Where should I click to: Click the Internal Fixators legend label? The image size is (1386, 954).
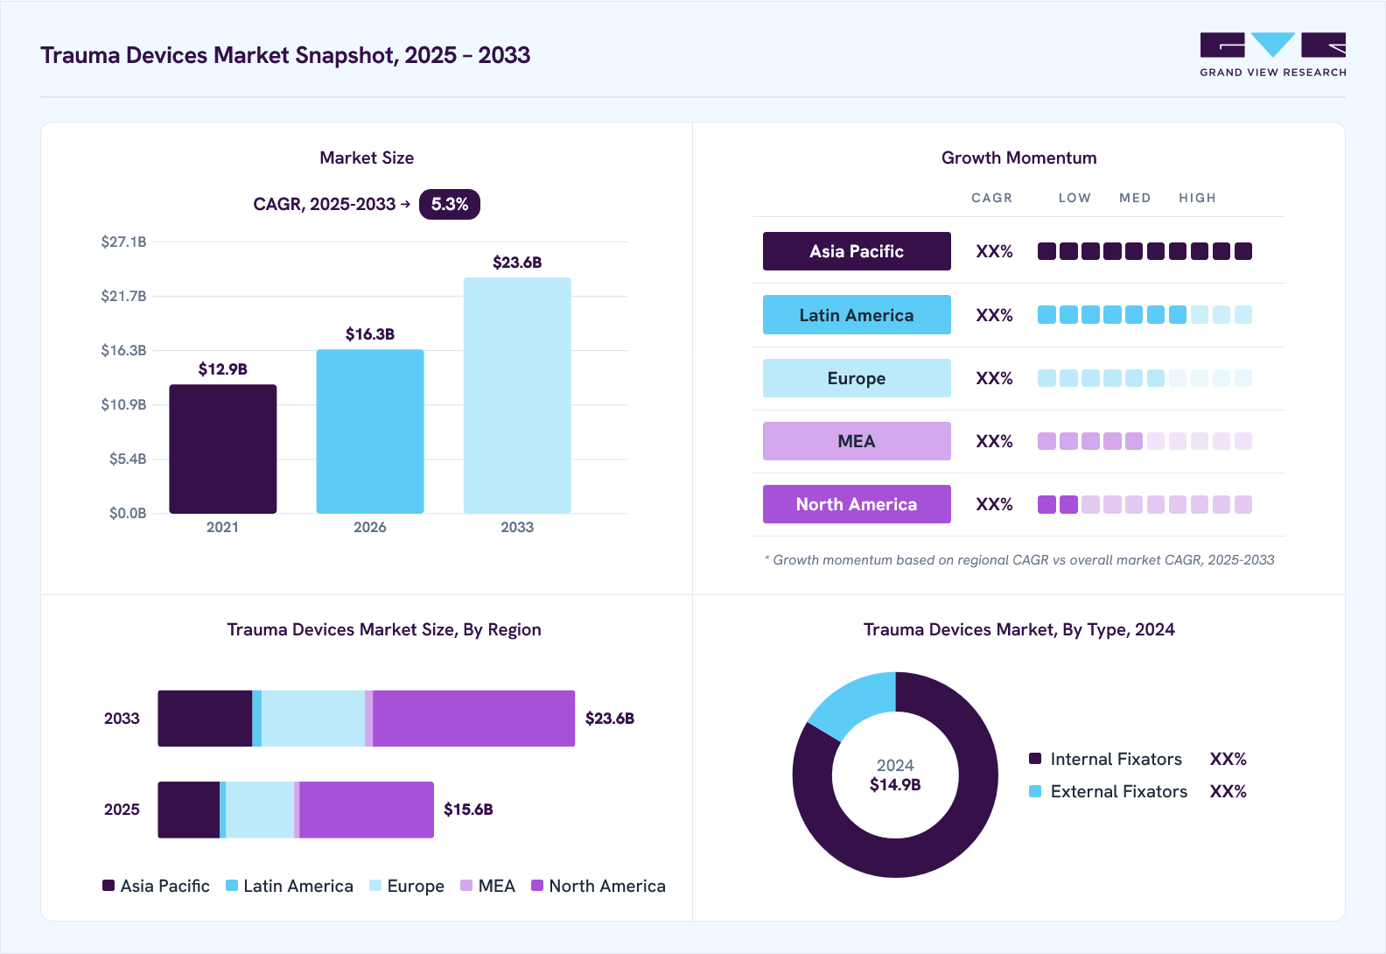[x=1116, y=759]
